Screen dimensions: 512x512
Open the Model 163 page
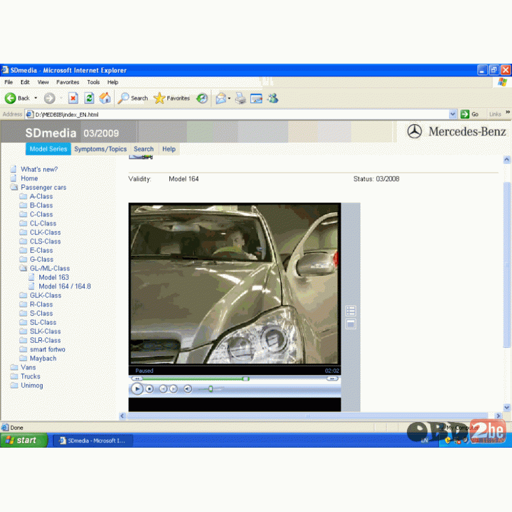tap(54, 277)
